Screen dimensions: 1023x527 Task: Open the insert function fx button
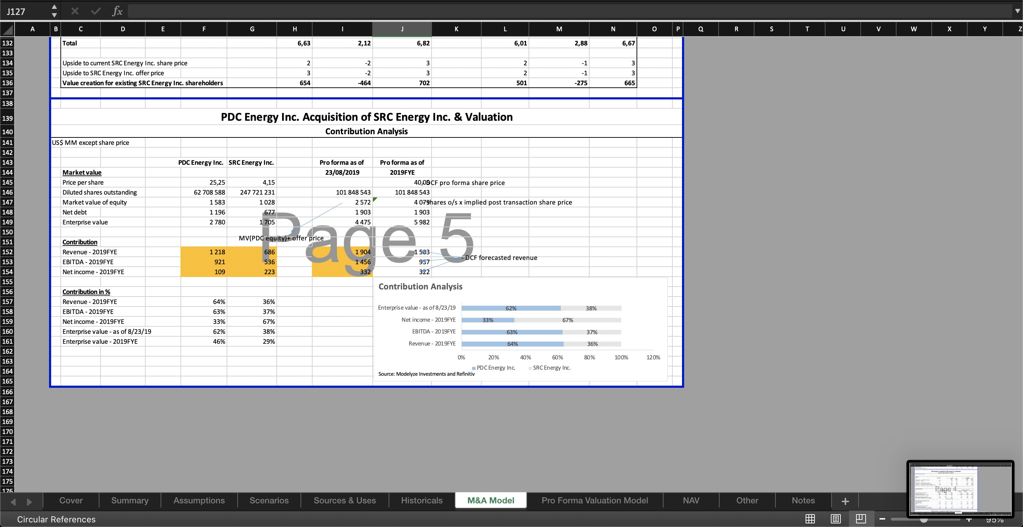pos(117,11)
